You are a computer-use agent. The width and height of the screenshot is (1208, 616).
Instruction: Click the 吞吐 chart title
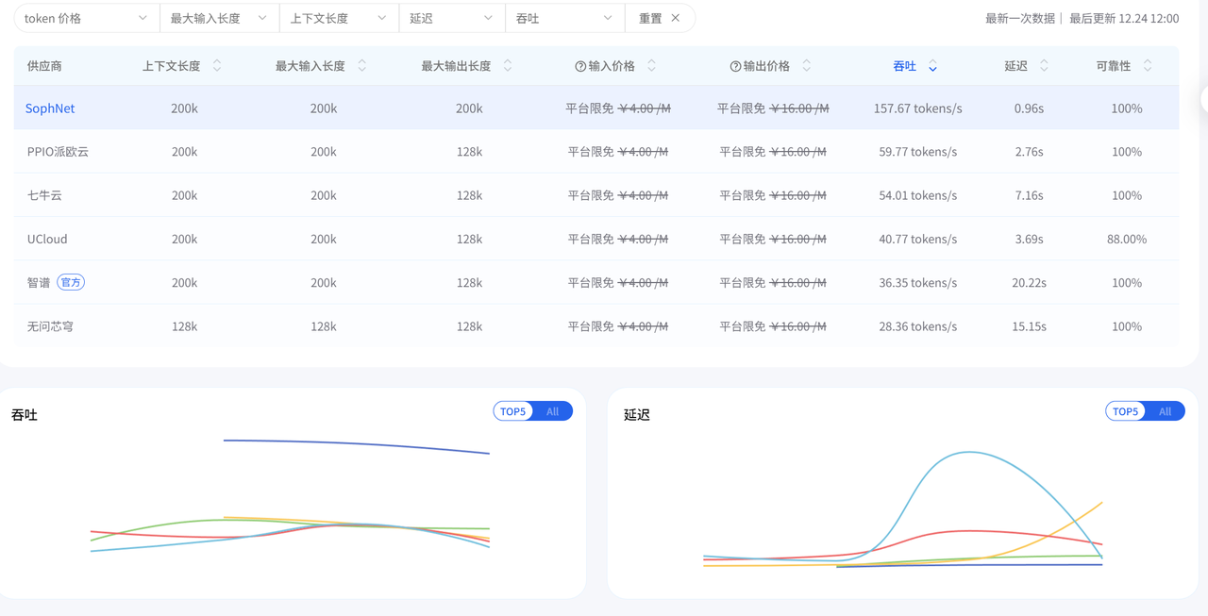click(25, 414)
